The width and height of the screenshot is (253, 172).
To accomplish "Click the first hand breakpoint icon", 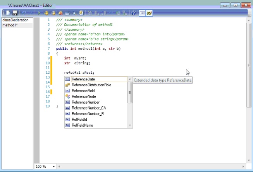I will pos(46,13).
